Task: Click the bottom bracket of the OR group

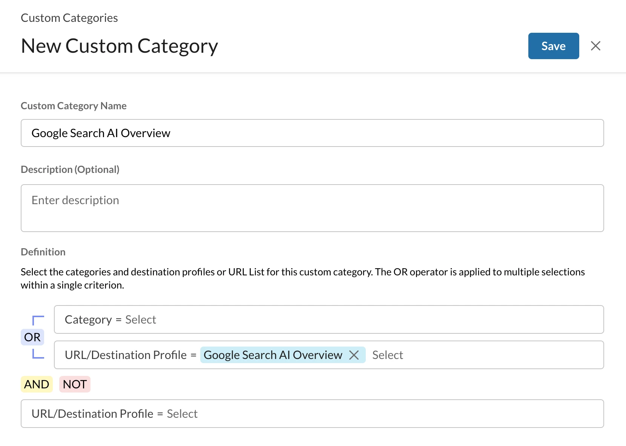Action: tap(38, 354)
